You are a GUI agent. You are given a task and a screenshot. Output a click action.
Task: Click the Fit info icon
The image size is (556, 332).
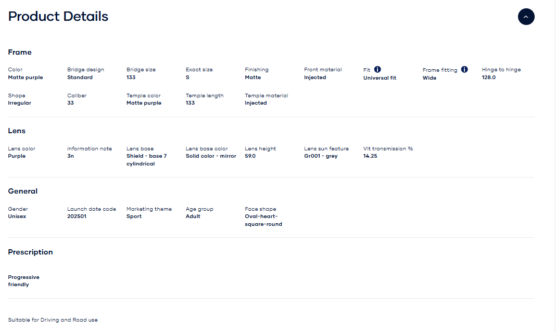coord(377,69)
